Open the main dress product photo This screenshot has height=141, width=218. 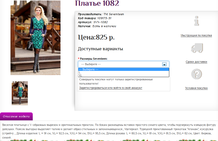point(35,38)
